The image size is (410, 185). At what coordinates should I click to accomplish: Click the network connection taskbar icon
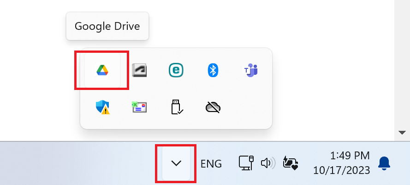[246, 163]
